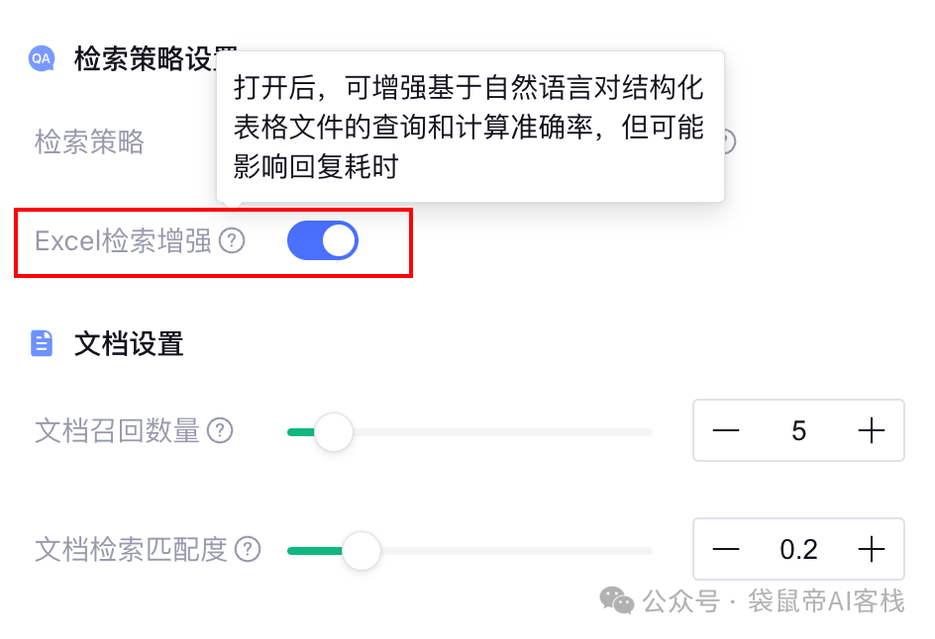Click the QA icon by 检索策略设置

pyautogui.click(x=42, y=58)
